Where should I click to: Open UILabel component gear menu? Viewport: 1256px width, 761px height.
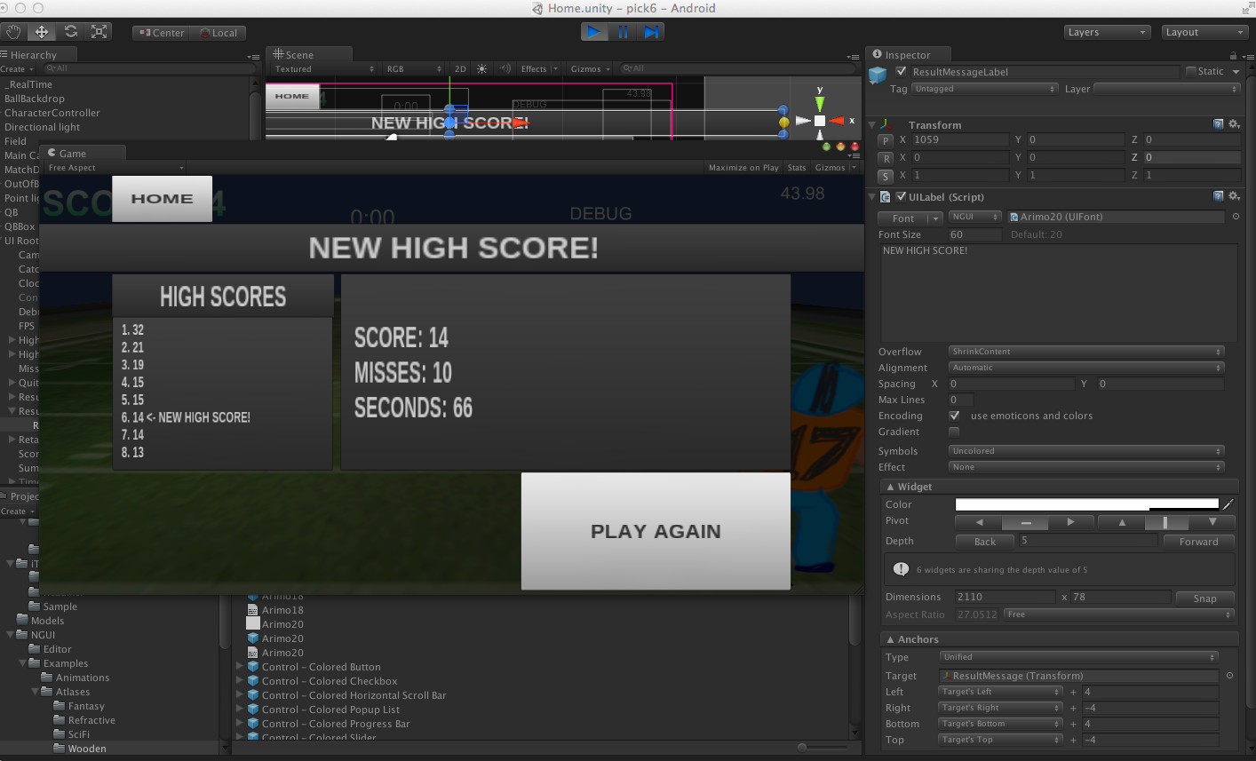pos(1234,196)
